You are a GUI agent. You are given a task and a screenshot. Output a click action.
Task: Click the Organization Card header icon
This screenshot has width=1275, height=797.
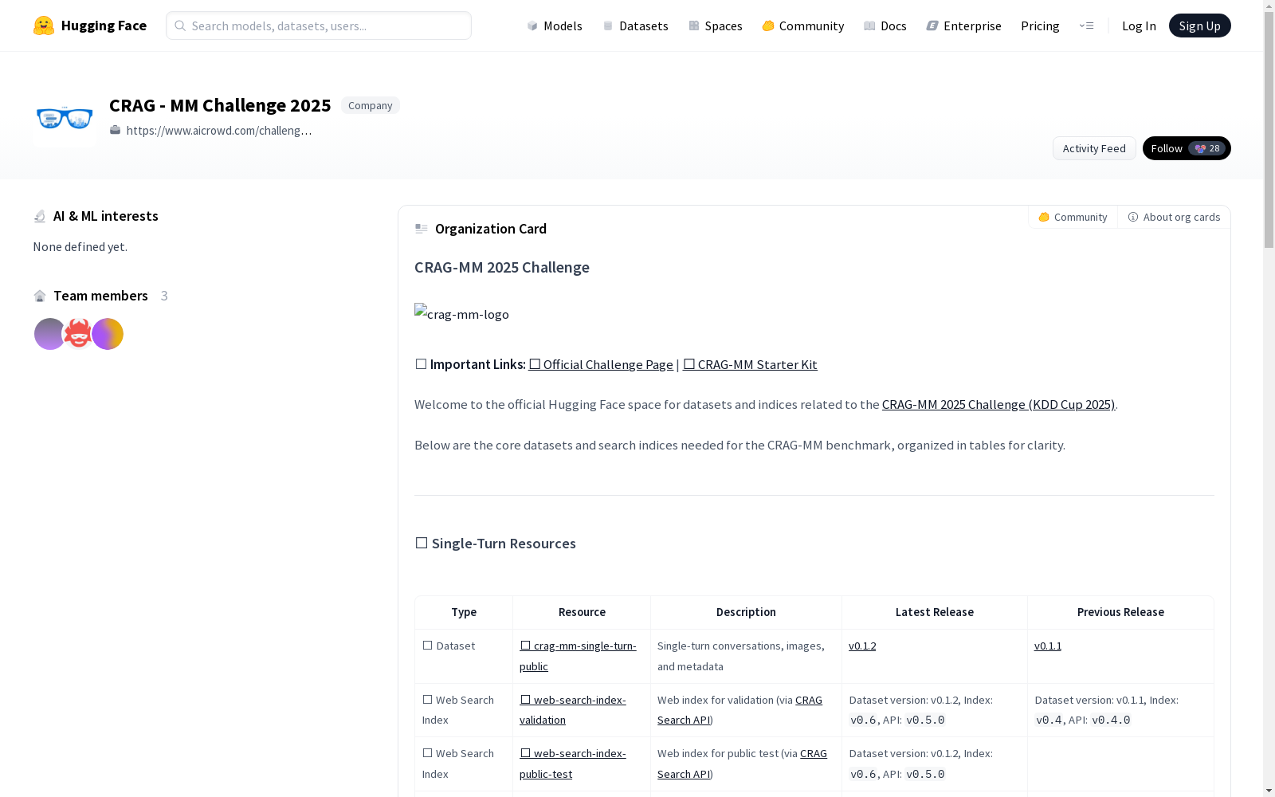pos(422,229)
